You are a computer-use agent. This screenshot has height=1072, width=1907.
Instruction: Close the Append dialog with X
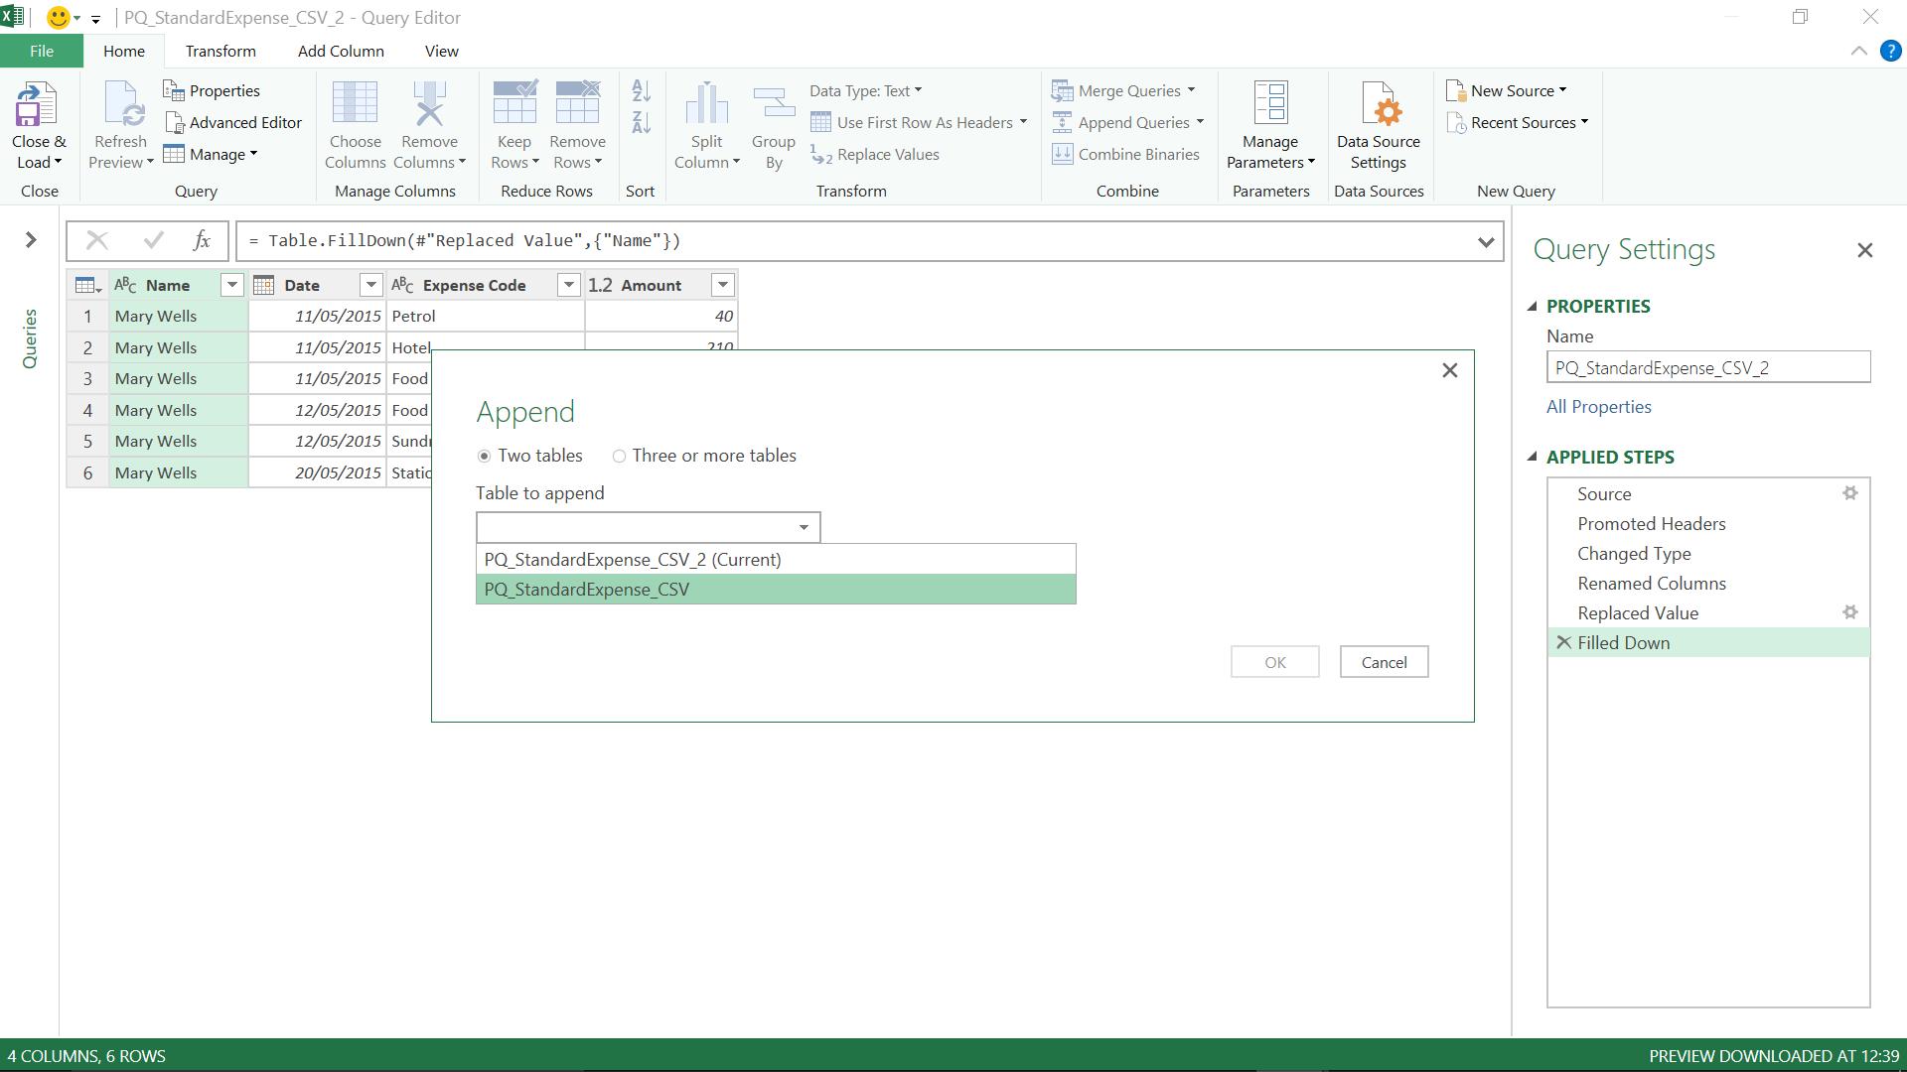[1449, 370]
